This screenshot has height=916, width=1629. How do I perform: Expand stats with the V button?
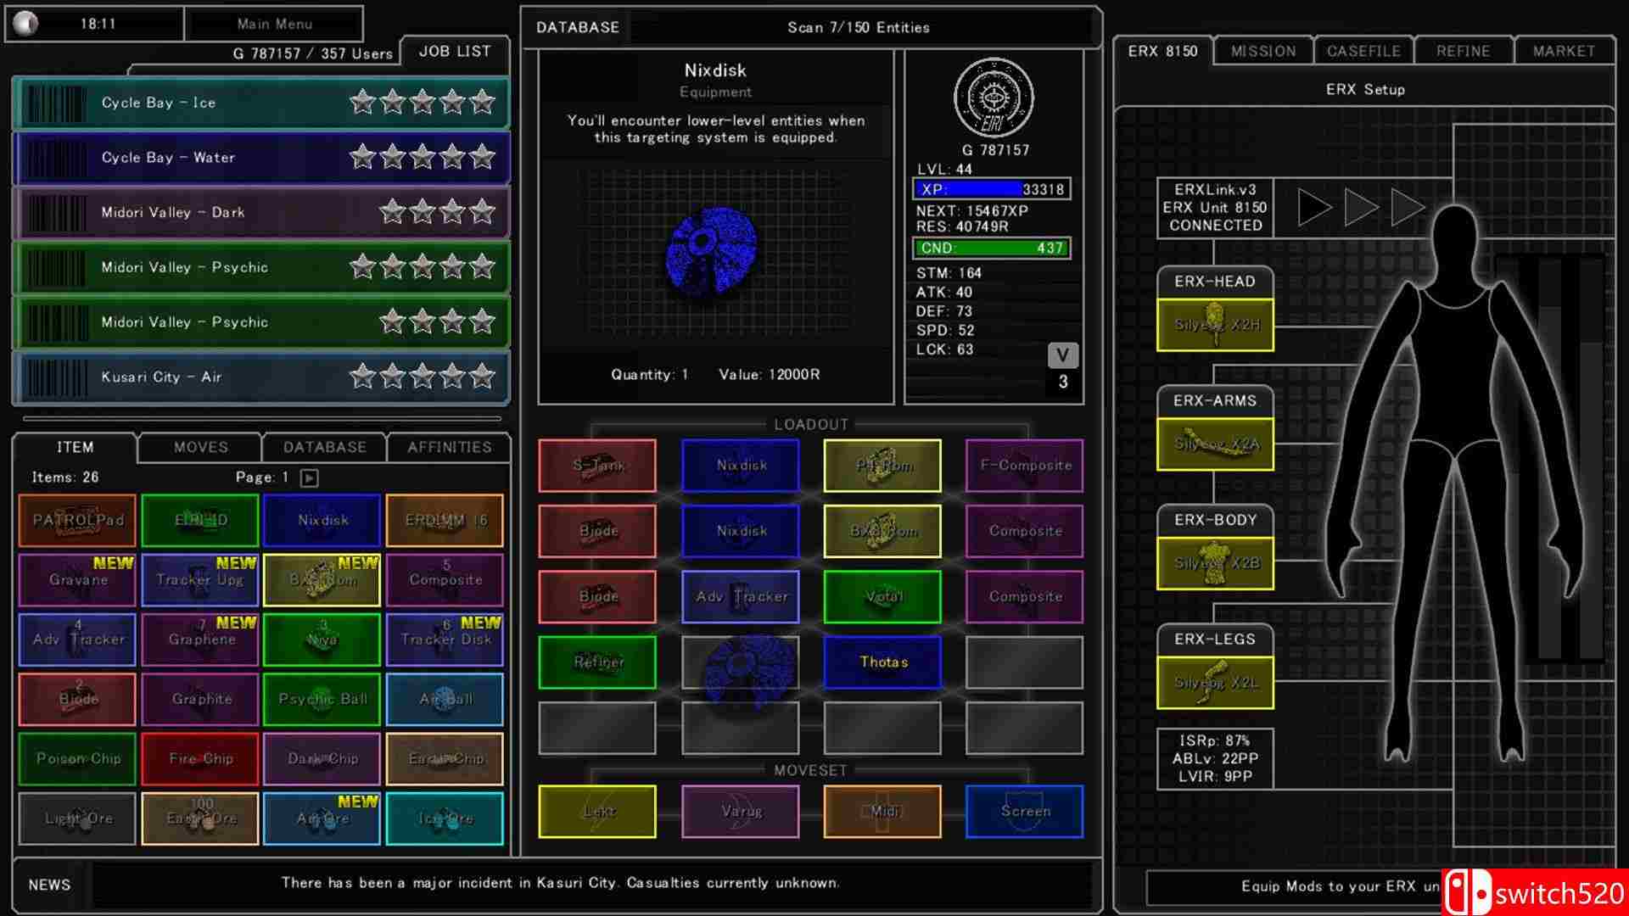coord(1062,355)
